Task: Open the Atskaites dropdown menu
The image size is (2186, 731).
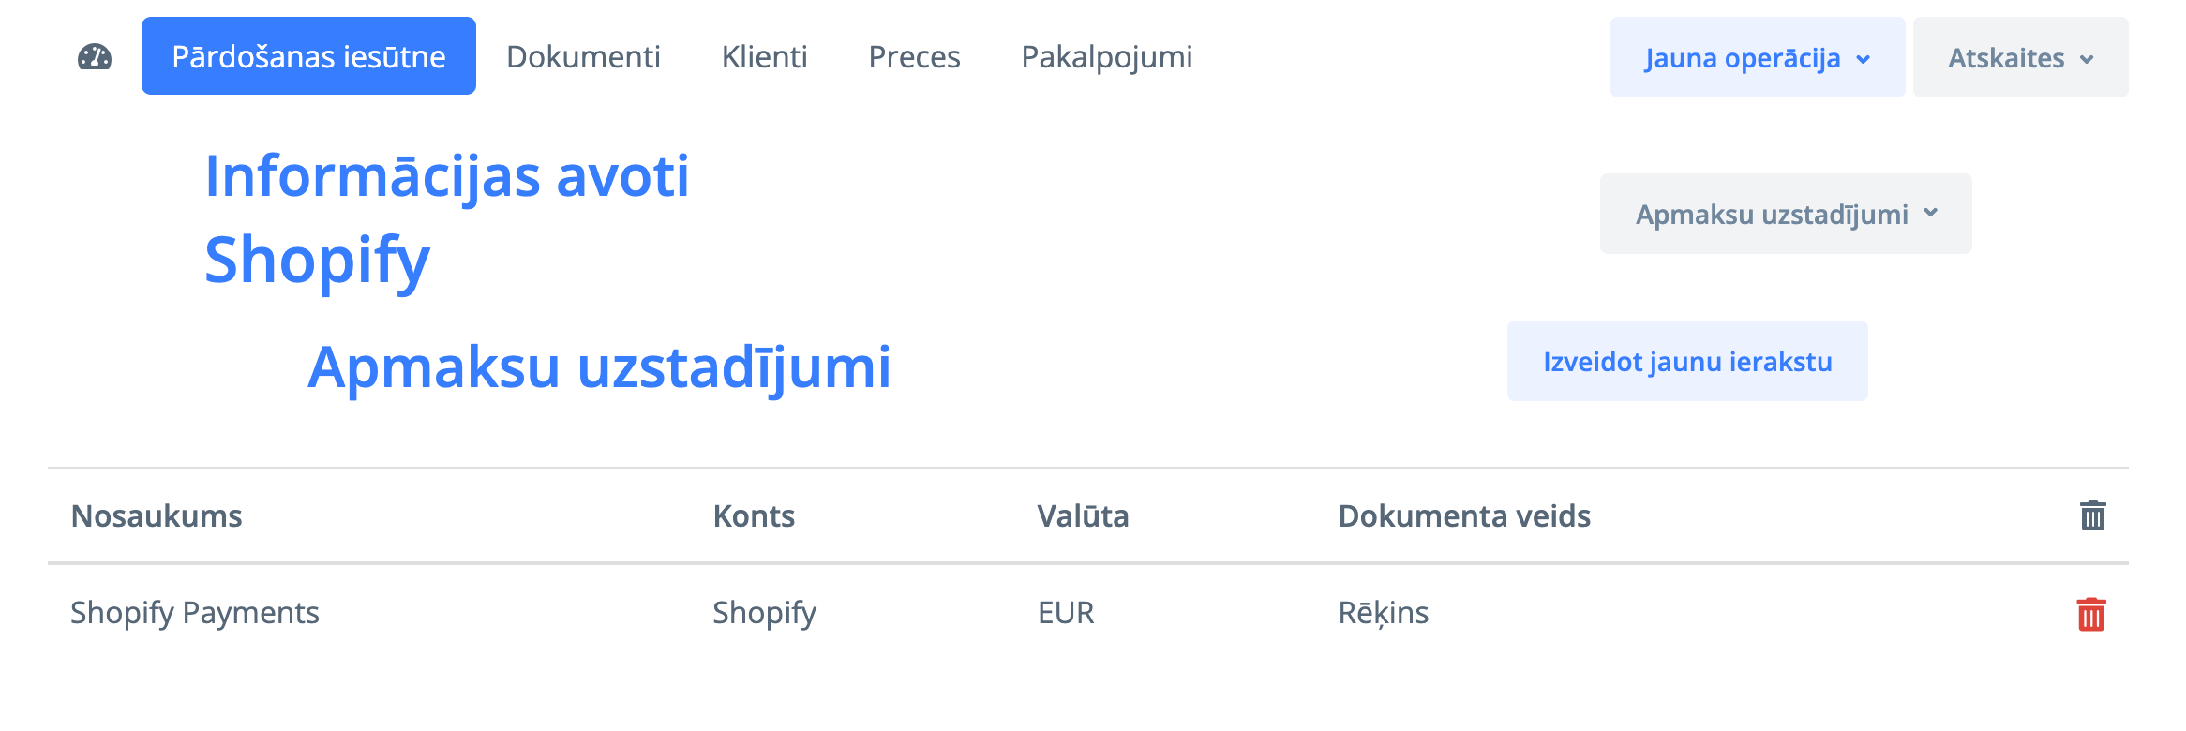Action: click(x=2020, y=58)
